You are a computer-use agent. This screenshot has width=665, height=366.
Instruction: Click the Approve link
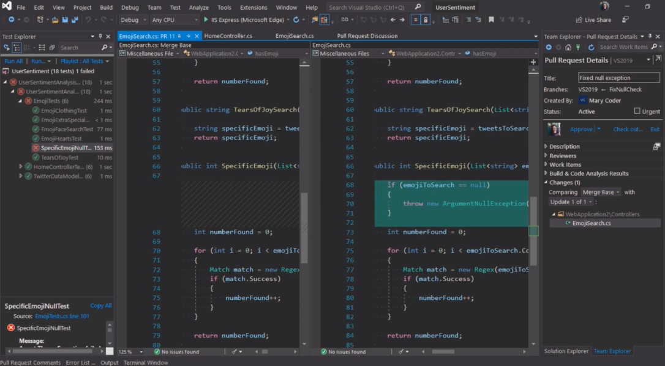[581, 129]
